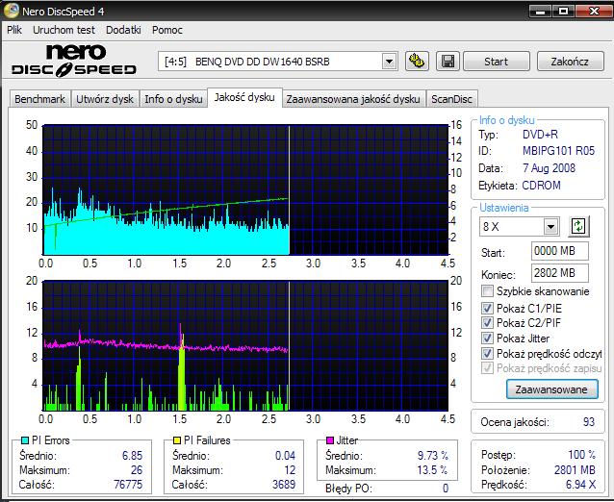Click the disc ID value MBIPG101 R05

[558, 151]
